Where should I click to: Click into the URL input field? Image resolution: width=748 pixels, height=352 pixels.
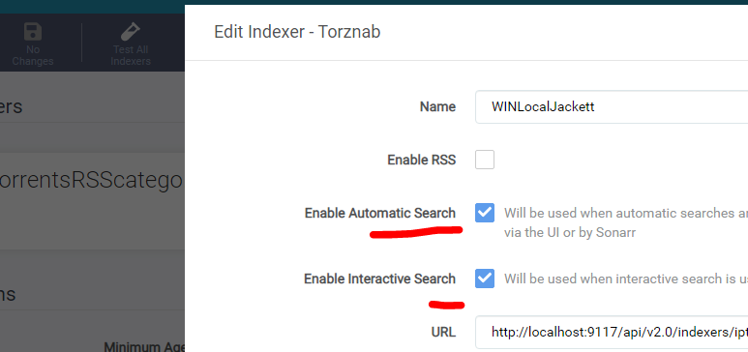pos(612,332)
